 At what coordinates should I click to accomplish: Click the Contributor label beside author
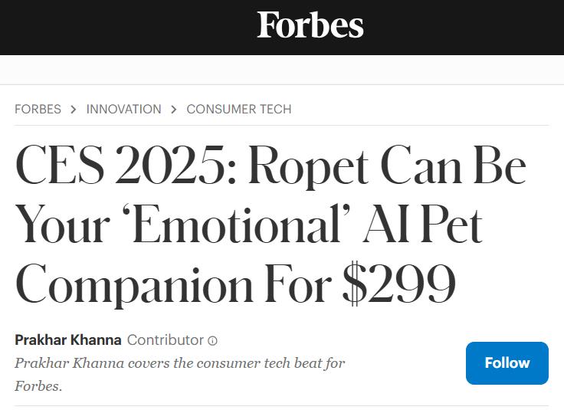point(166,339)
